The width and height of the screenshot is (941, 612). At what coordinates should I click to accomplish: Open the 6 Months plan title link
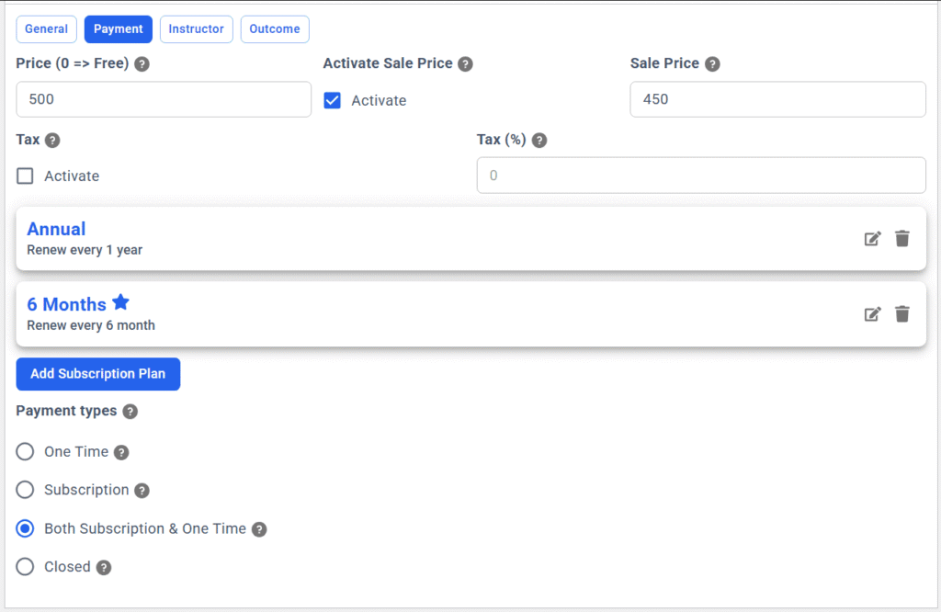tap(66, 304)
